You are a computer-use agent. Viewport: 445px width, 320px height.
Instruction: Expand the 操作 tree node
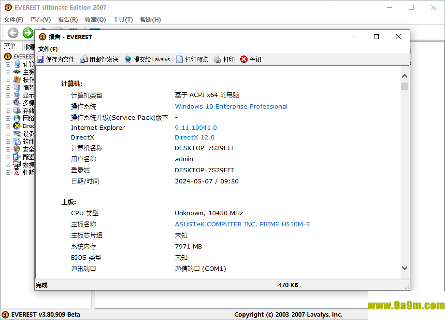(8, 80)
